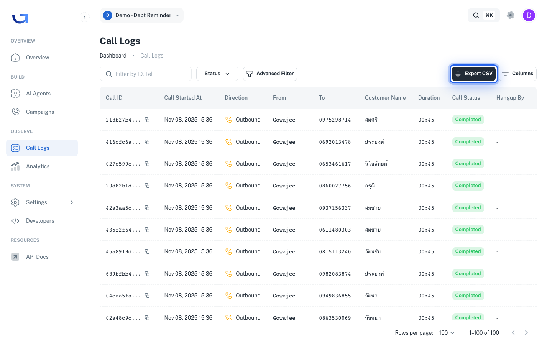Click the Analytics chart icon
Image resolution: width=552 pixels, height=345 pixels.
click(x=15, y=166)
